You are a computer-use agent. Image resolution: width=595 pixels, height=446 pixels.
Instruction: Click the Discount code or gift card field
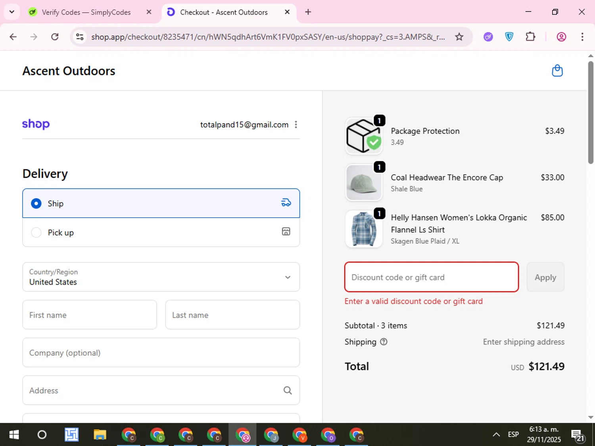point(432,277)
